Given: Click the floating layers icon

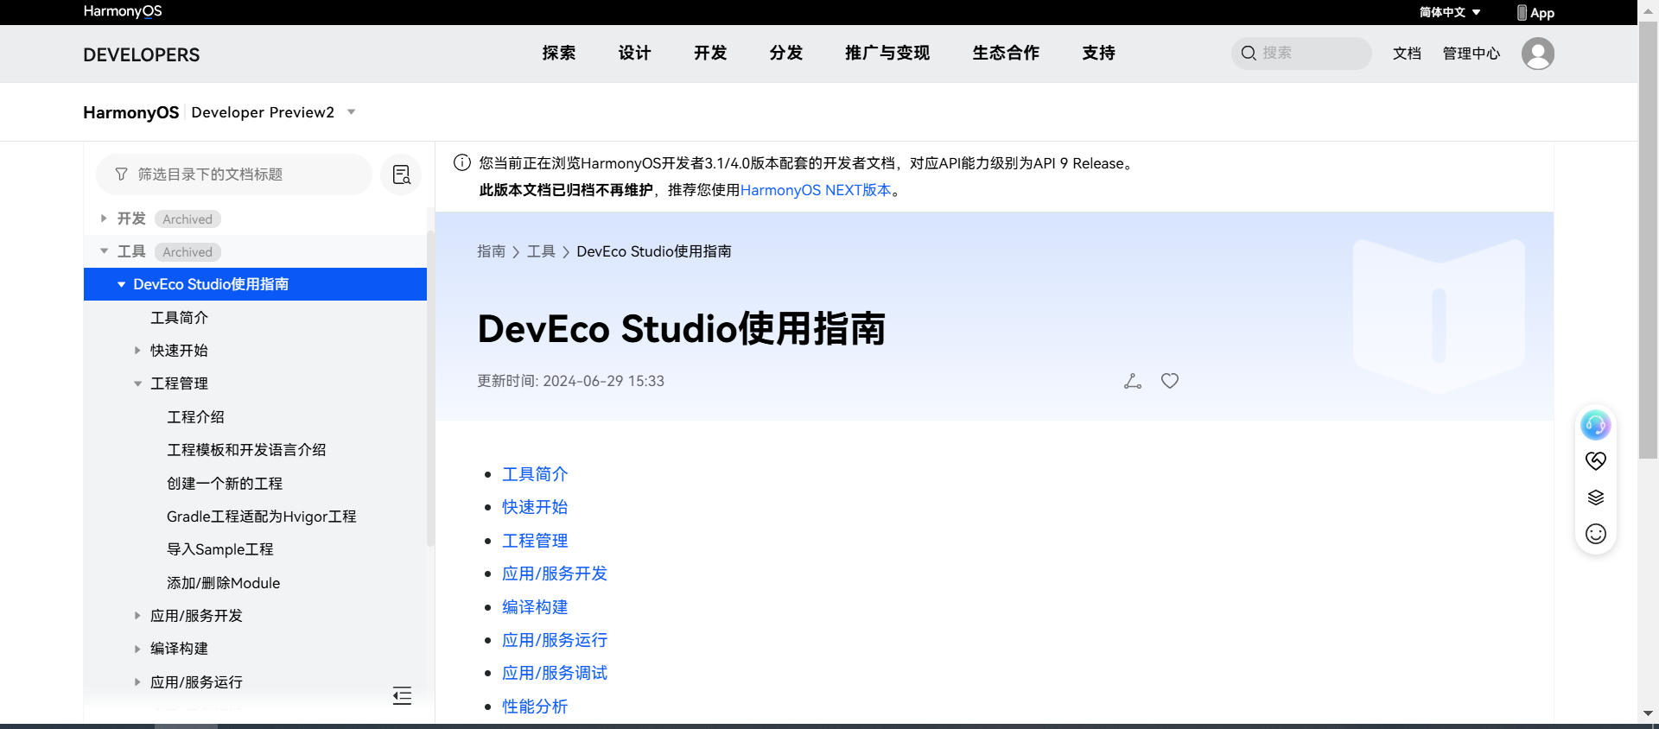Looking at the screenshot, I should 1595,498.
